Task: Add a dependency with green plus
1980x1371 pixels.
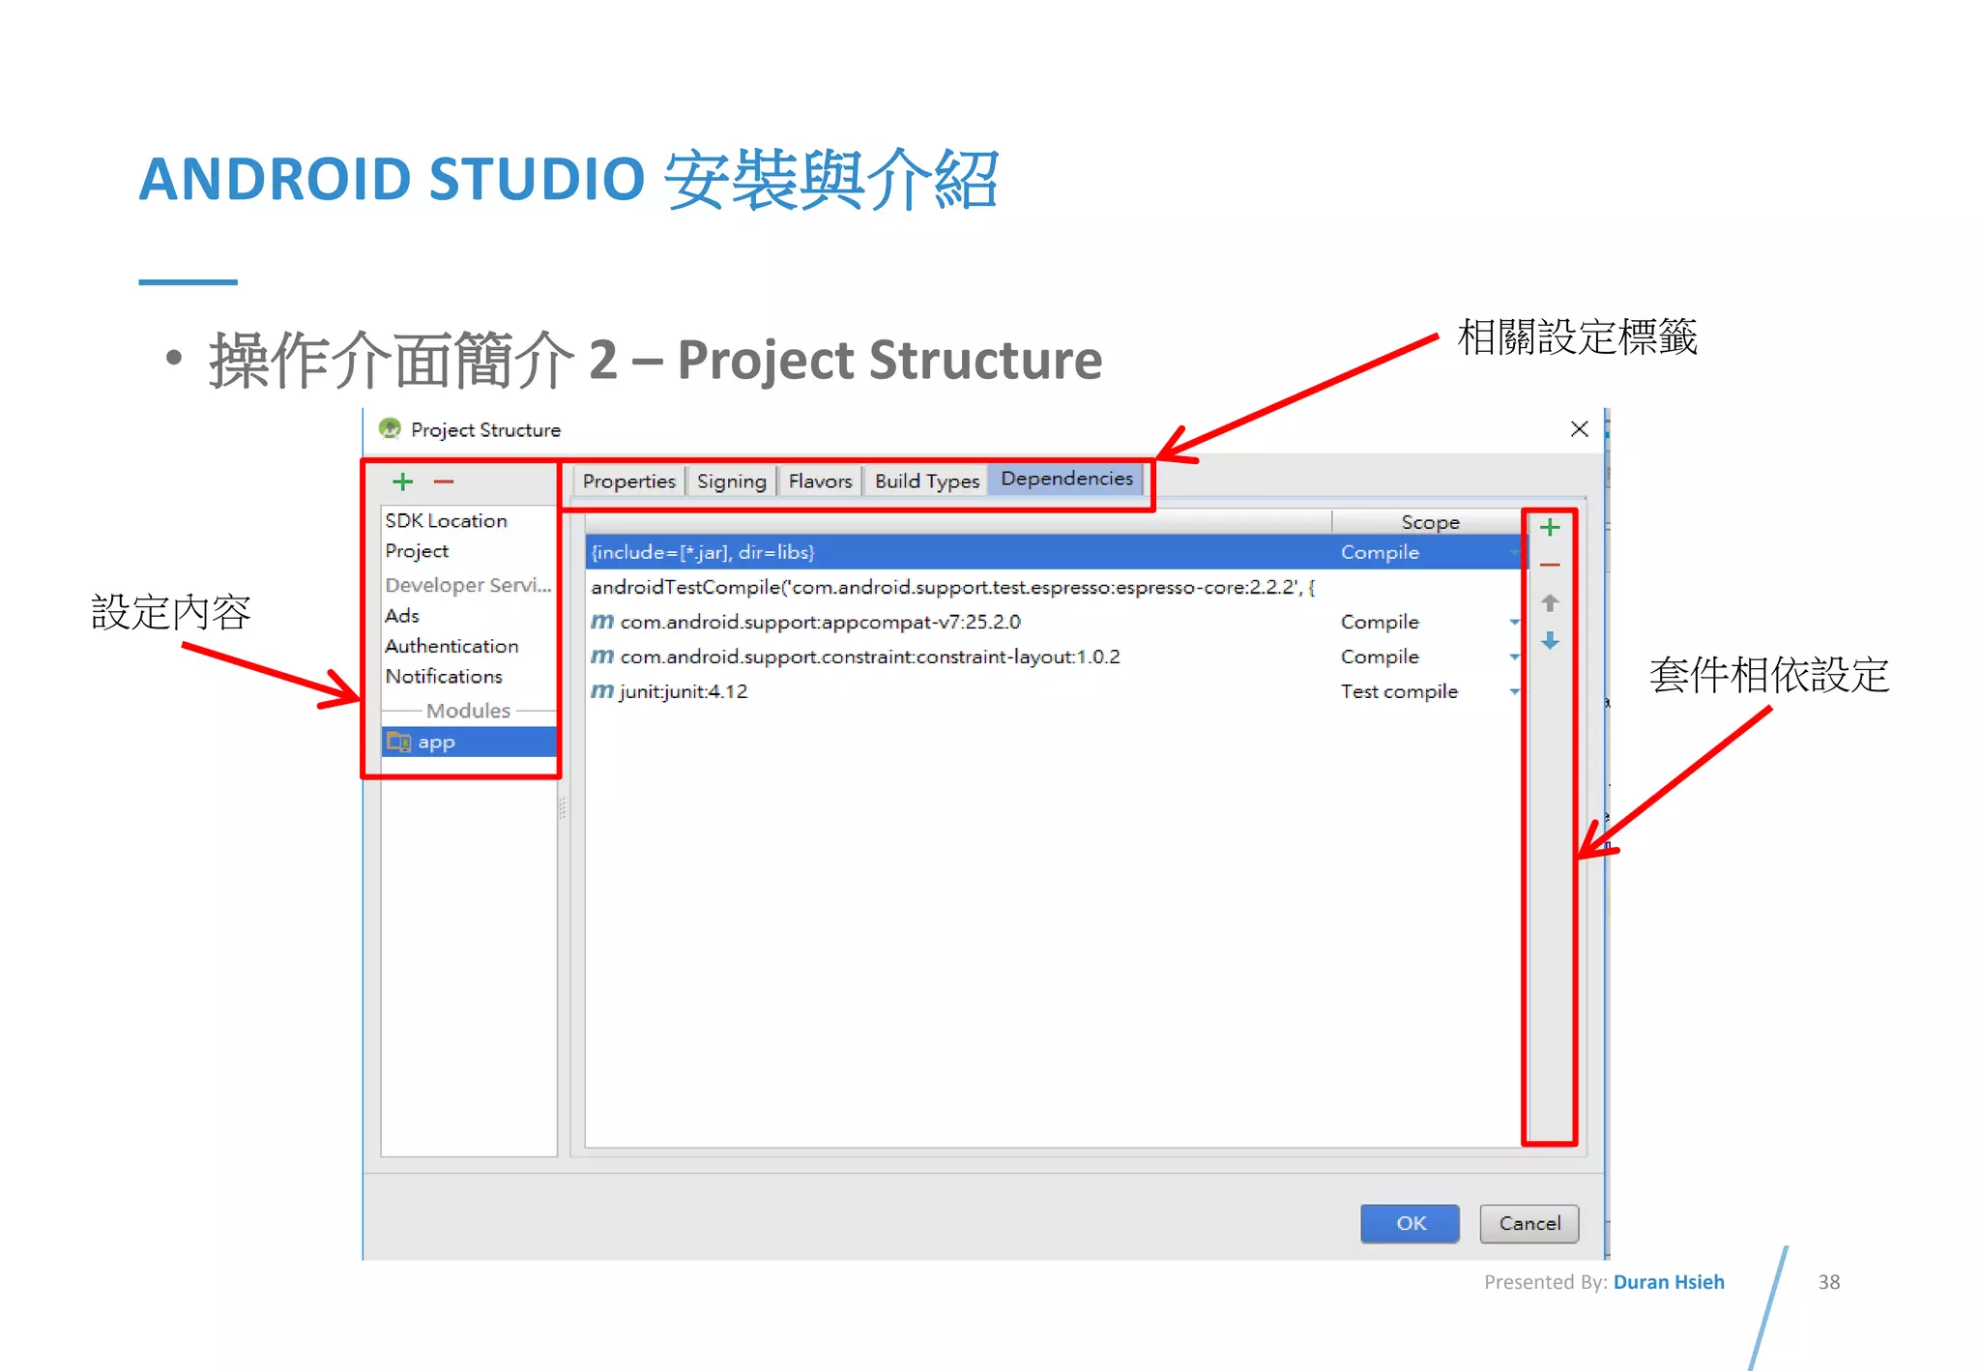Action: pyautogui.click(x=1550, y=527)
